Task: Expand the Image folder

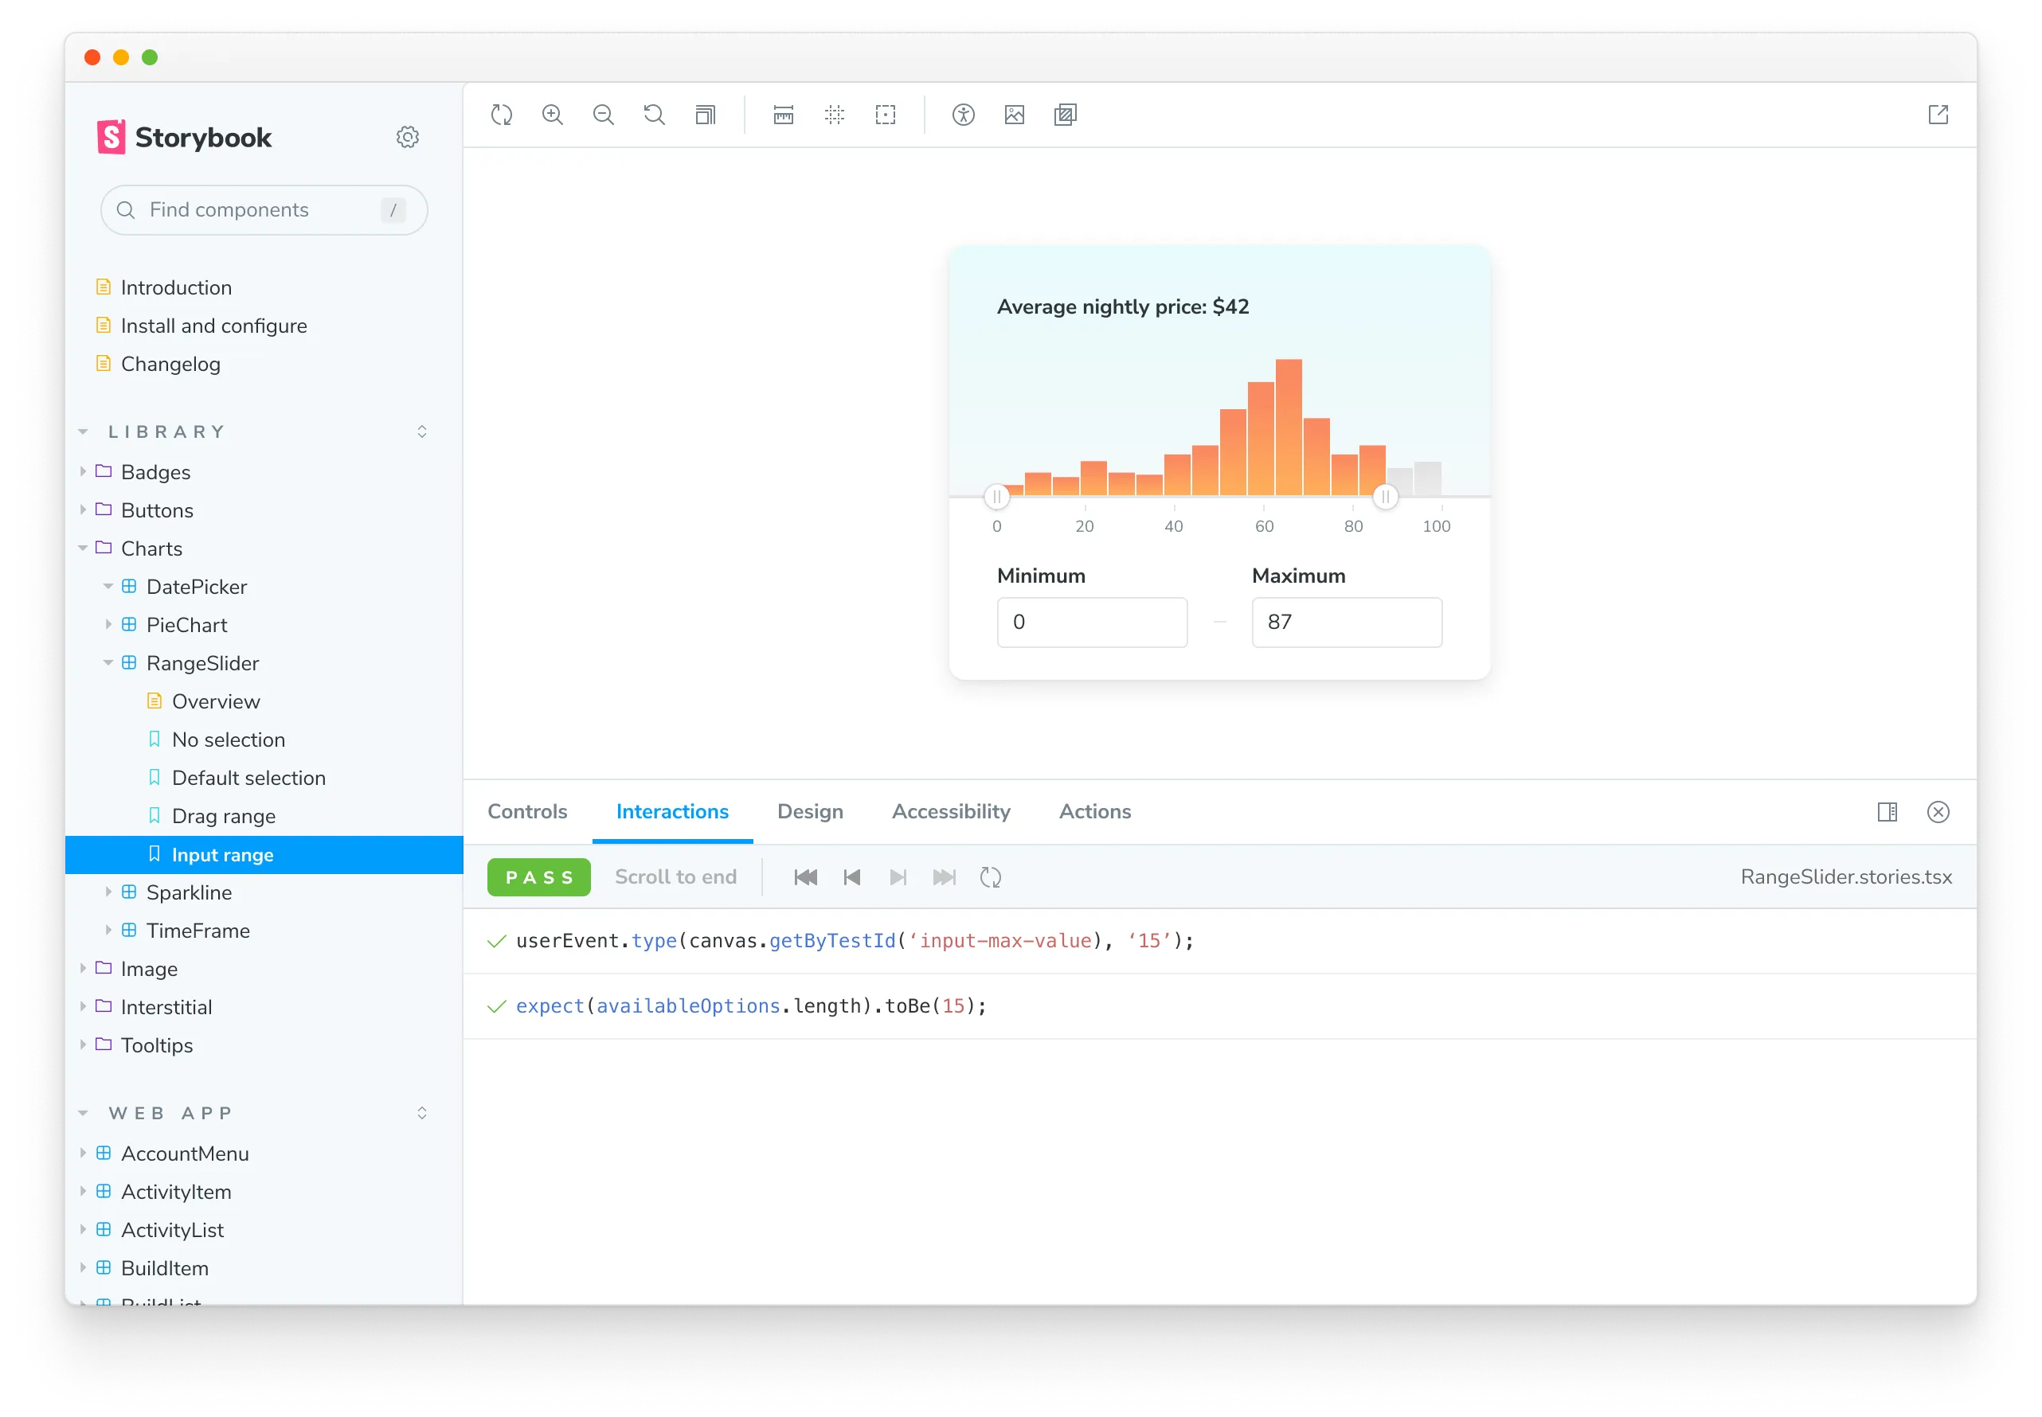Action: click(x=83, y=968)
